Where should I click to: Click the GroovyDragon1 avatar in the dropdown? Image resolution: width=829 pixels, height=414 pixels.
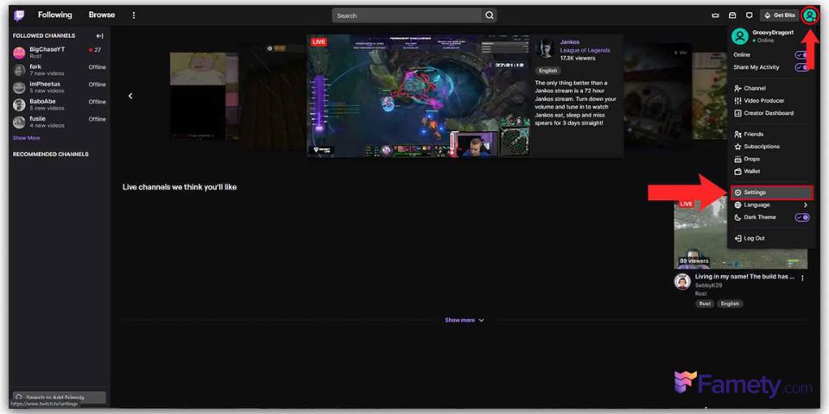740,36
